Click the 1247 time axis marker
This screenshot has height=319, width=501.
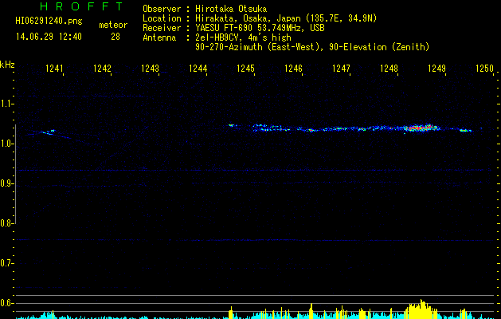341,68
